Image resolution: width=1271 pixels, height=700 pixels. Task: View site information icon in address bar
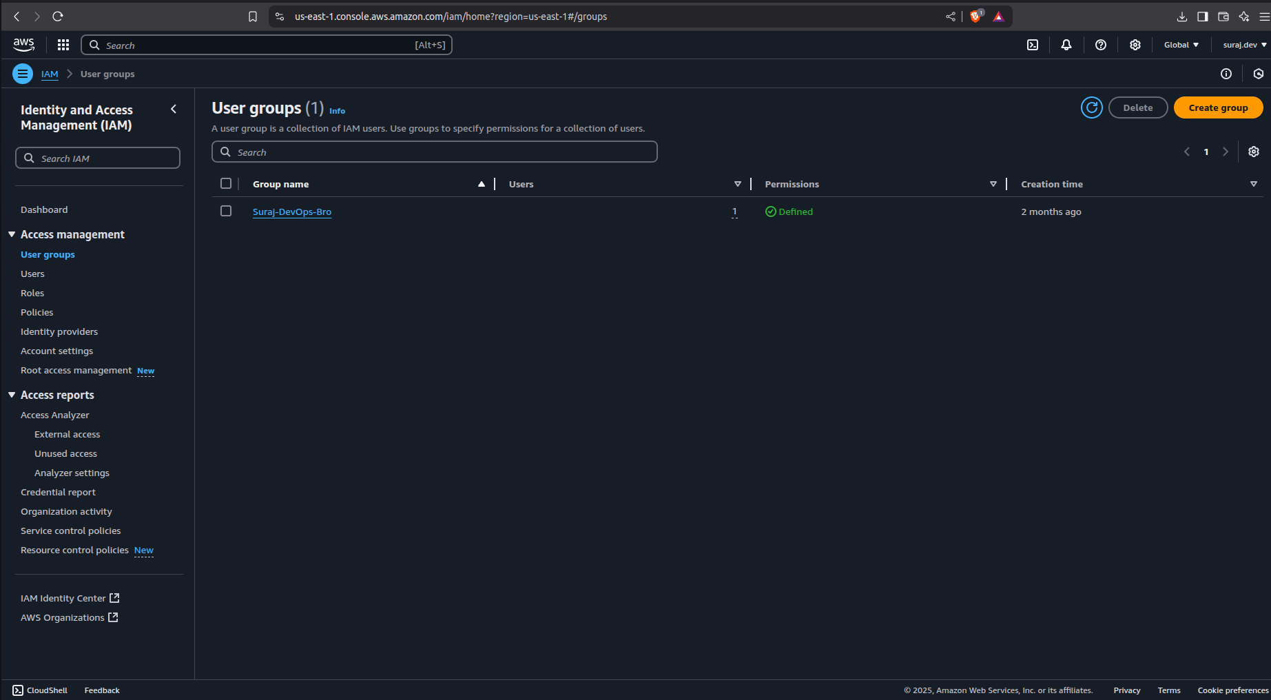pos(280,17)
